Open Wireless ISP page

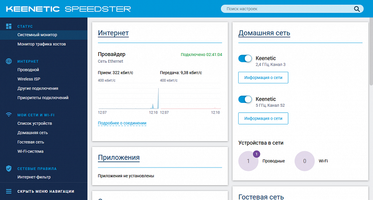tap(29, 79)
